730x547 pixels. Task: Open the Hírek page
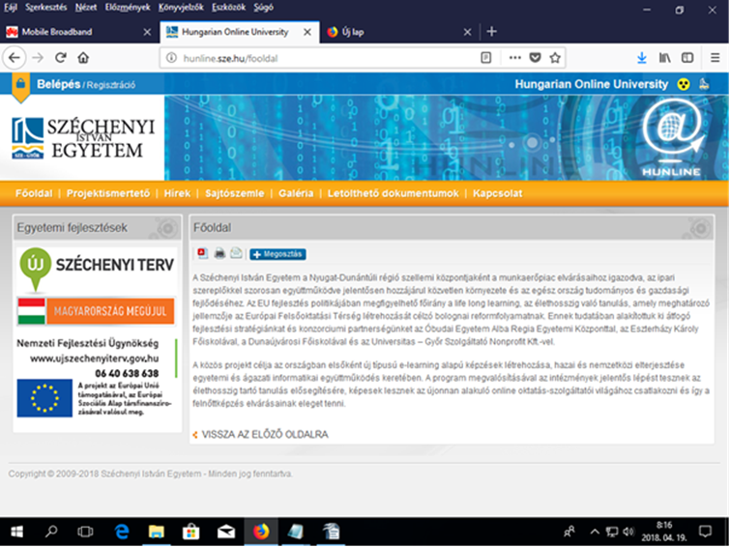[177, 193]
